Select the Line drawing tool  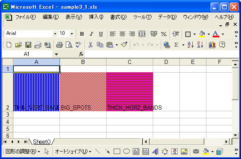click(x=97, y=152)
